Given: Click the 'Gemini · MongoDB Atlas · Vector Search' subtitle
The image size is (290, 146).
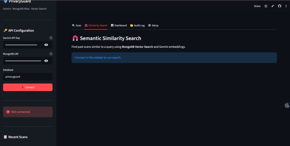Looking at the screenshot, I should tap(24, 9).
